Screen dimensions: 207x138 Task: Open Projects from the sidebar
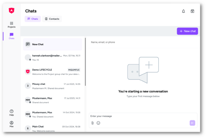[x=11, y=24]
